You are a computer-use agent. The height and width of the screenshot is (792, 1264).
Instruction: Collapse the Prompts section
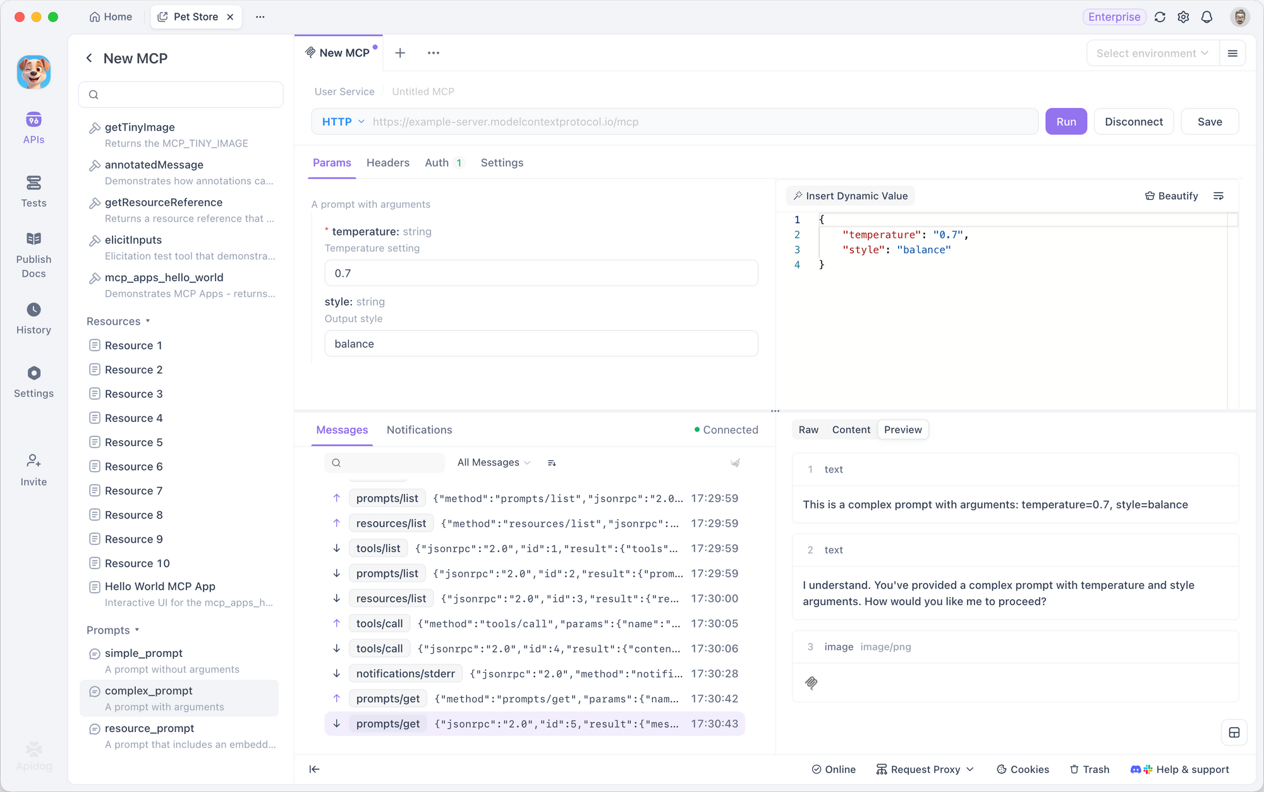(112, 630)
